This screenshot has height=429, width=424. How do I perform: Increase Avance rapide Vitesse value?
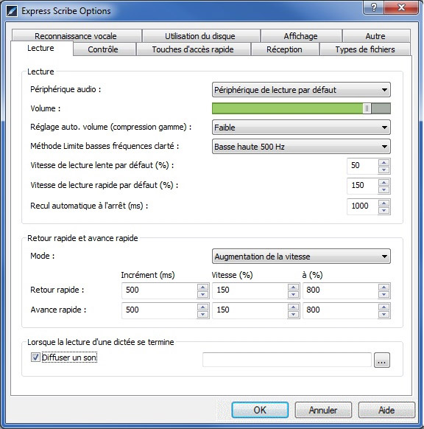pos(293,307)
